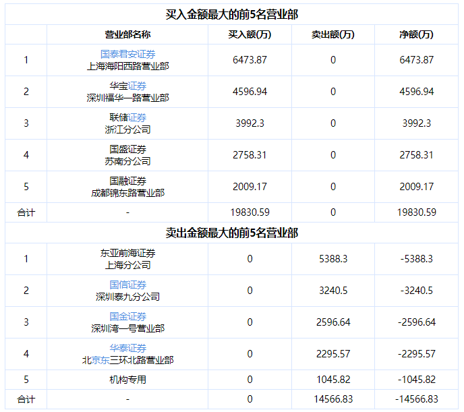Viewport: 464px width, 412px height.
Task: Select sell amount 5388.3 cell
Action: [333, 259]
